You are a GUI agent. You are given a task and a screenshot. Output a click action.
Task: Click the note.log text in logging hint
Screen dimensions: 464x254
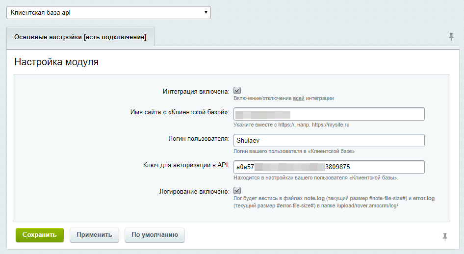[314, 198]
